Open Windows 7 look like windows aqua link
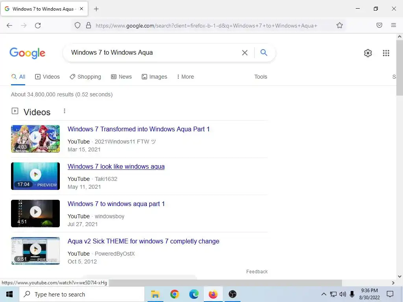The image size is (403, 302). (x=116, y=166)
